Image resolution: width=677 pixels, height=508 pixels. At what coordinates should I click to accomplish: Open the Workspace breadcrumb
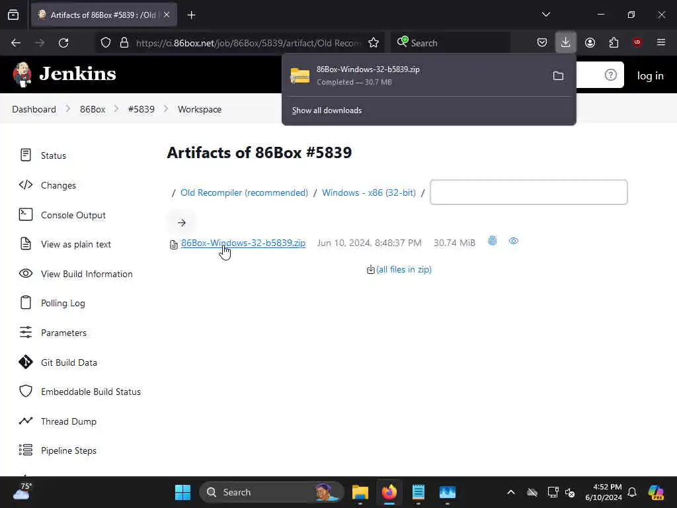pyautogui.click(x=200, y=109)
